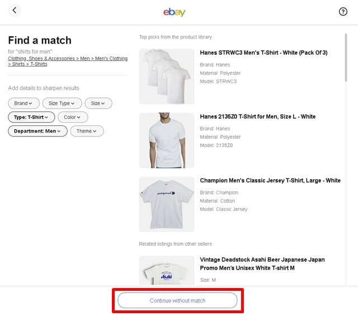Click Vintage Deadstock Asahi Beer listing title
The height and width of the screenshot is (316, 358).
pyautogui.click(x=262, y=263)
